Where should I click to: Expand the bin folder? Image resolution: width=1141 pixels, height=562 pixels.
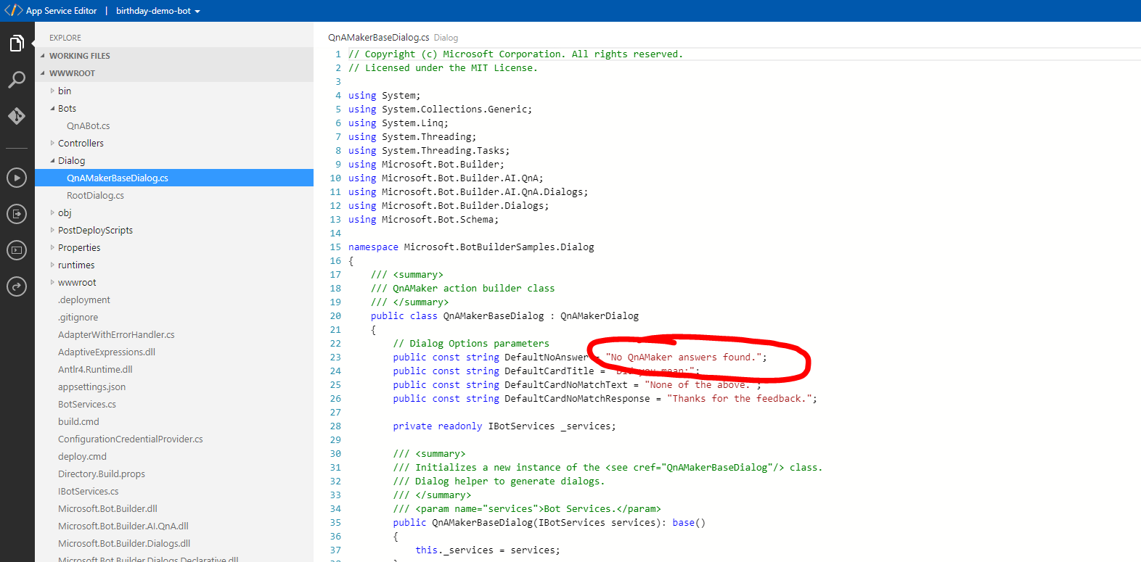52,91
